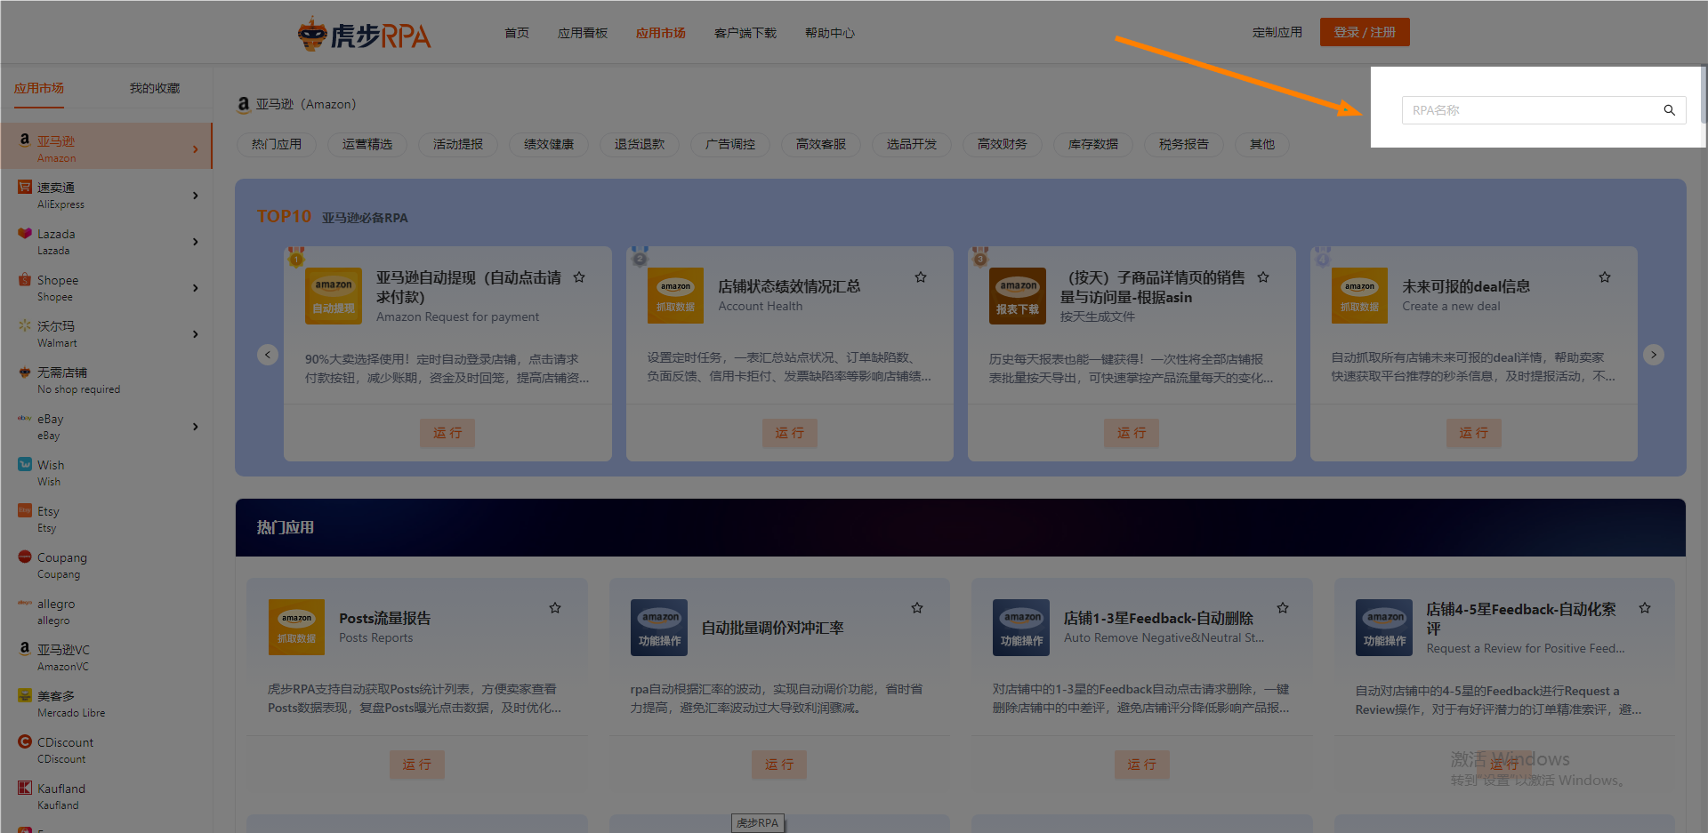Open the 无需店铺 No shop required item
Screen dimensions: 1708x833
(x=106, y=380)
